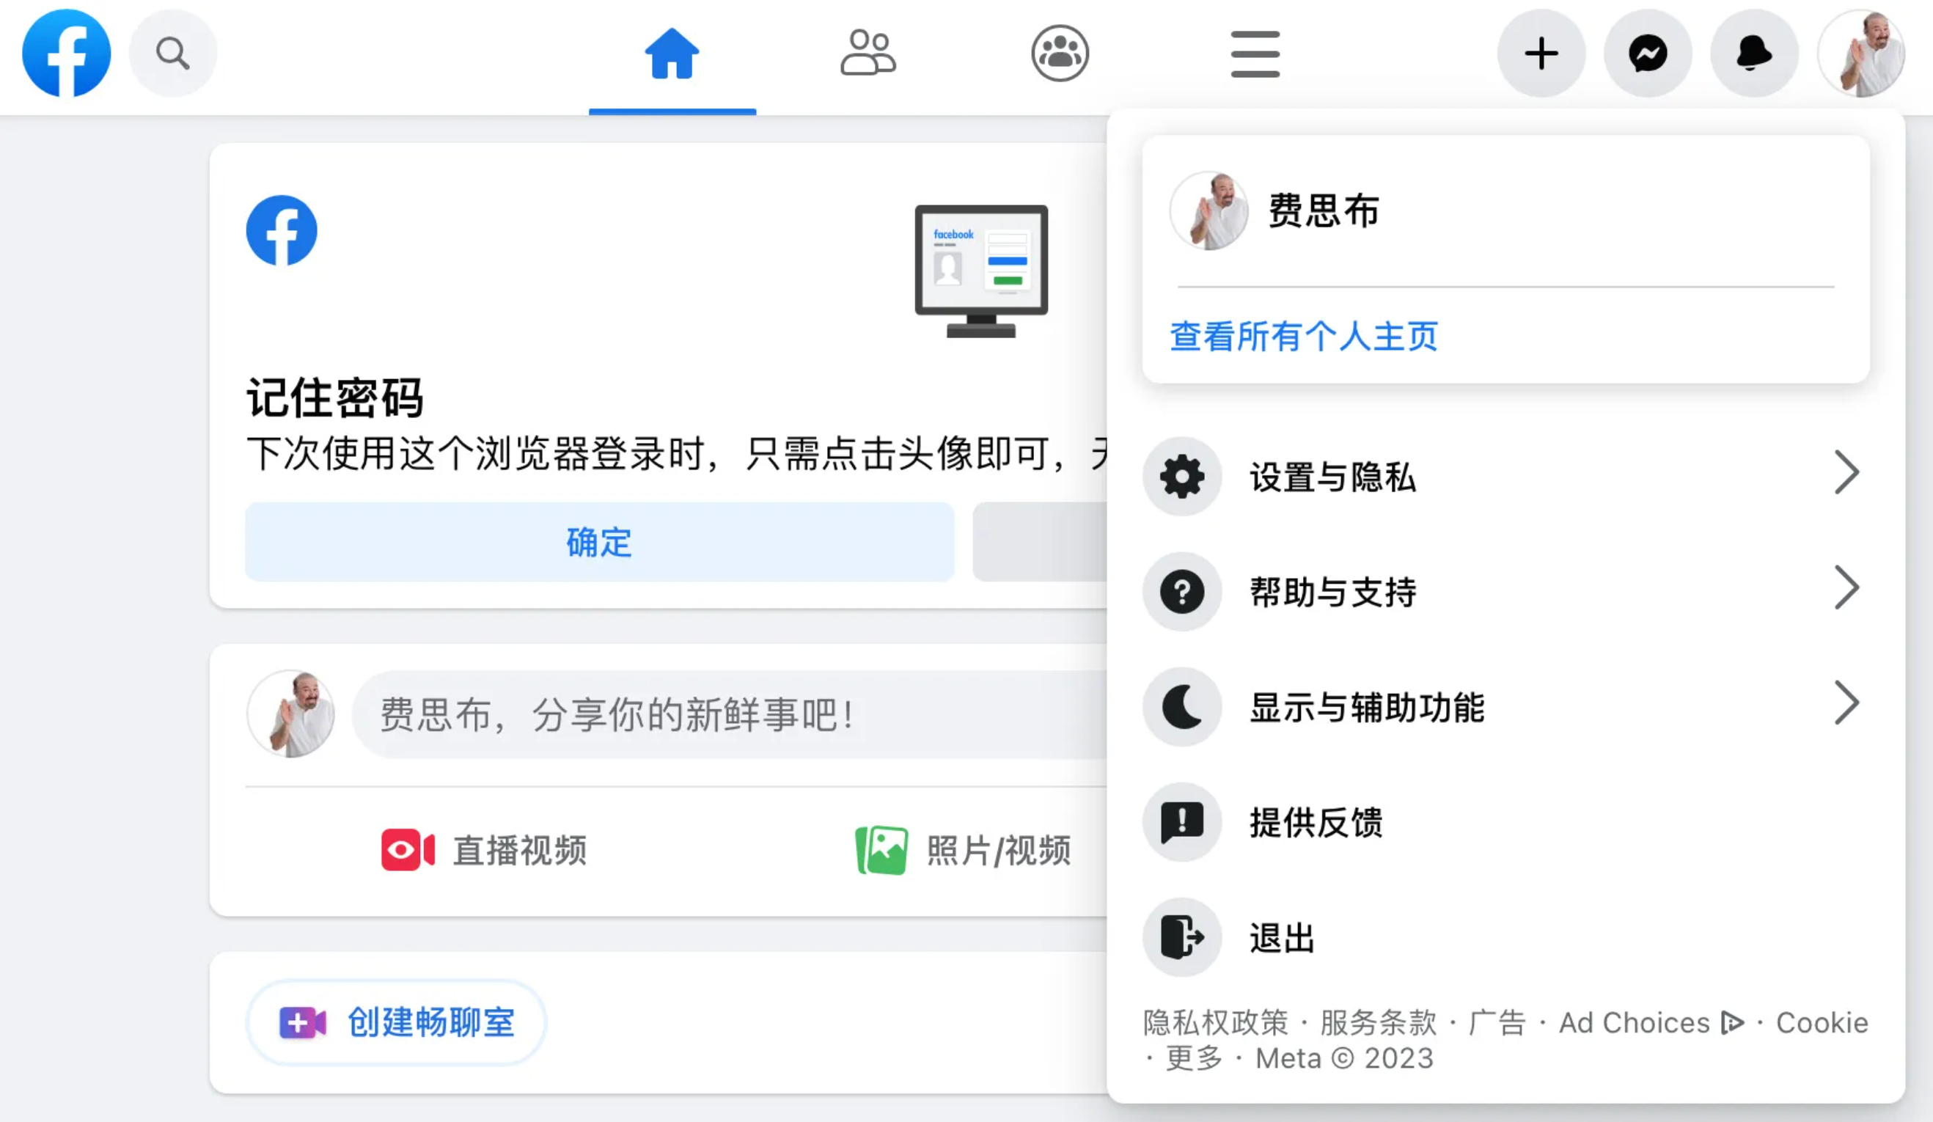This screenshot has height=1122, width=1933.
Task: Open the notifications bell
Action: pos(1754,54)
